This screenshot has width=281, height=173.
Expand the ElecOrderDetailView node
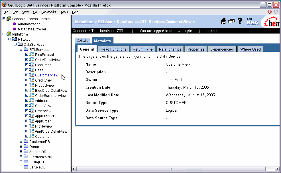click(27, 90)
